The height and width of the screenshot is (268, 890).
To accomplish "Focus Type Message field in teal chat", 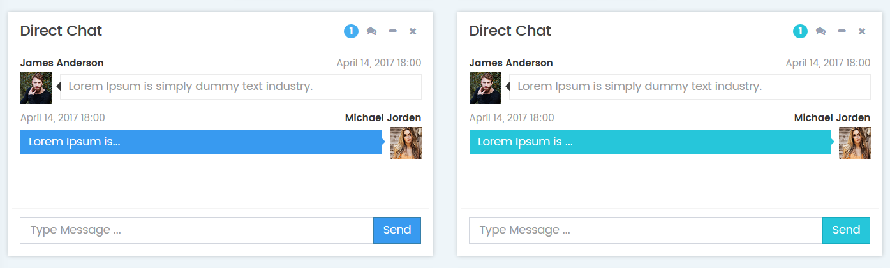I will [x=646, y=230].
